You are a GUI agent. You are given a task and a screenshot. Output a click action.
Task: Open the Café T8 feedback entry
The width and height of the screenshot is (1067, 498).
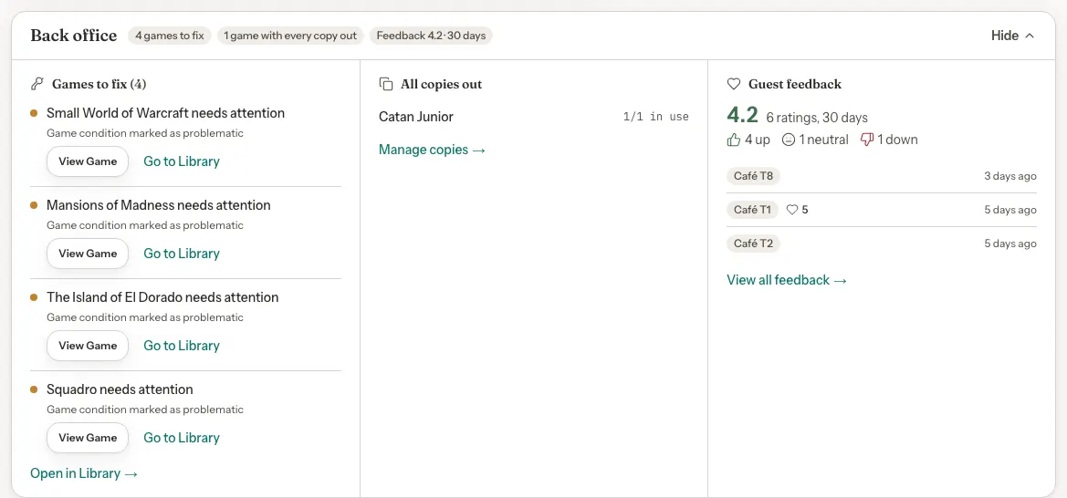pos(881,176)
